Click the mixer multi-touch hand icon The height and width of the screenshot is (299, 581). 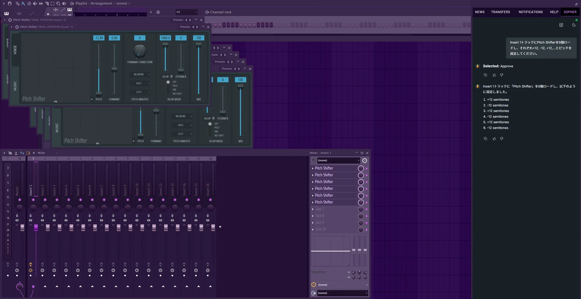pyautogui.click(x=10, y=153)
